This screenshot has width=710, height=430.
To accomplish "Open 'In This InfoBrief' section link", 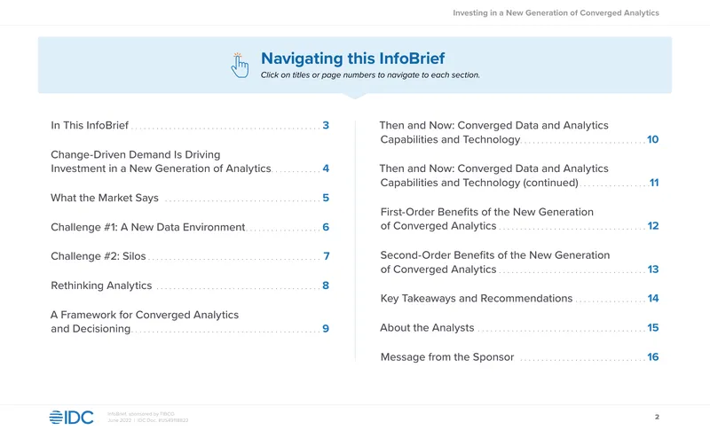I will 90,125.
